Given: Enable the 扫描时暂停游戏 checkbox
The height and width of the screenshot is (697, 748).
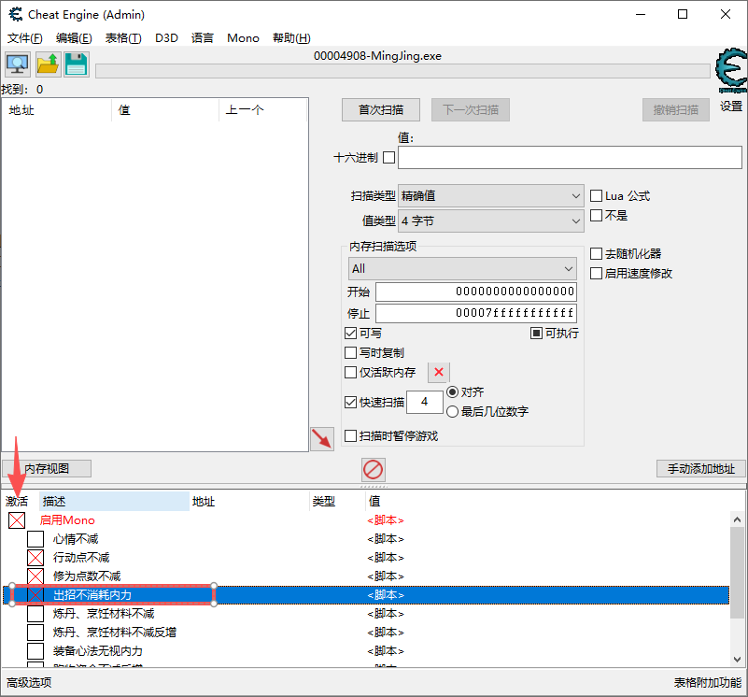Looking at the screenshot, I should click(350, 436).
